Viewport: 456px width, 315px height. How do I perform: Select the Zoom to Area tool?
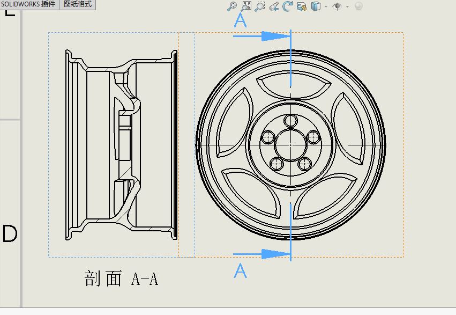(246, 6)
